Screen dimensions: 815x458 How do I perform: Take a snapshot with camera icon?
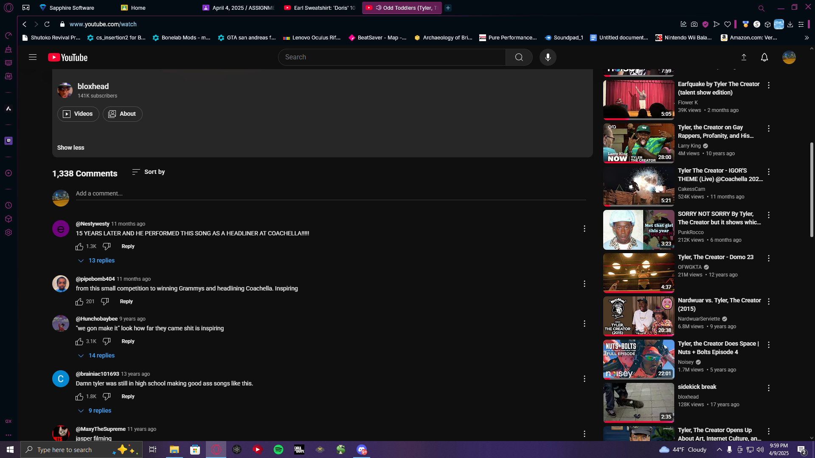[694, 24]
